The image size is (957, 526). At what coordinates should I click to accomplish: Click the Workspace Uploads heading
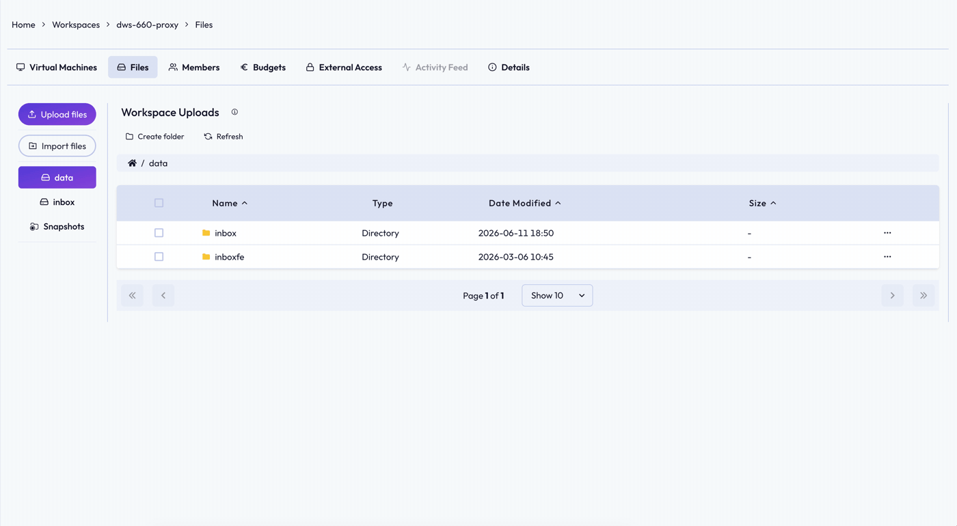[x=170, y=112]
